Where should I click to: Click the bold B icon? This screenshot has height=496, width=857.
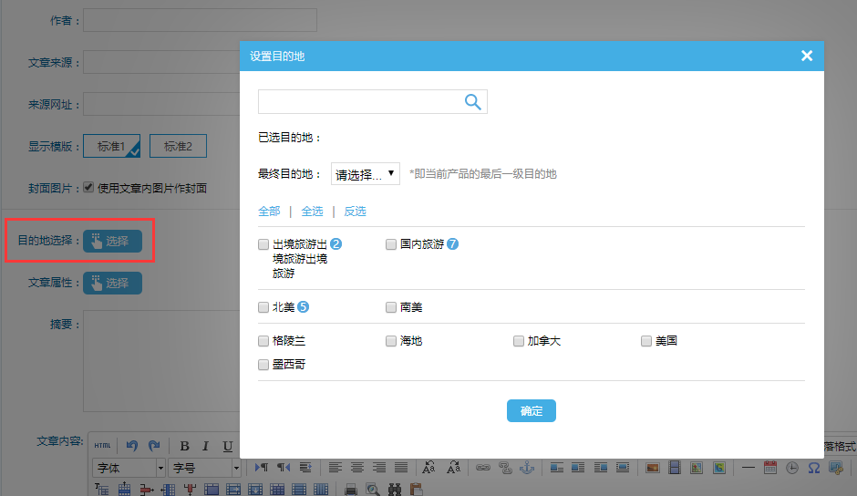[184, 446]
